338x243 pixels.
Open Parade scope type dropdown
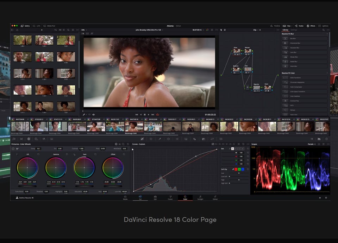click(312, 144)
